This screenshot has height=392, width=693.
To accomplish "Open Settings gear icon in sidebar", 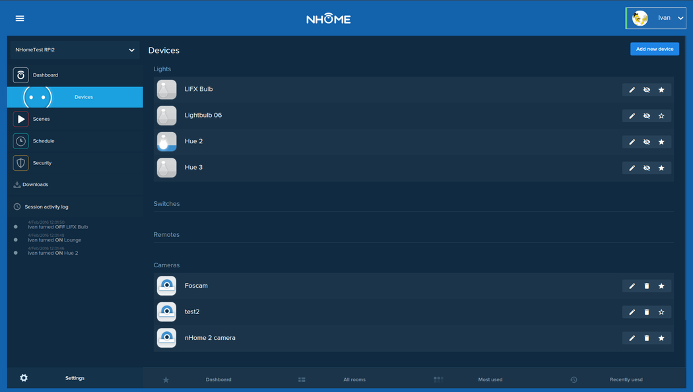I will [x=24, y=378].
